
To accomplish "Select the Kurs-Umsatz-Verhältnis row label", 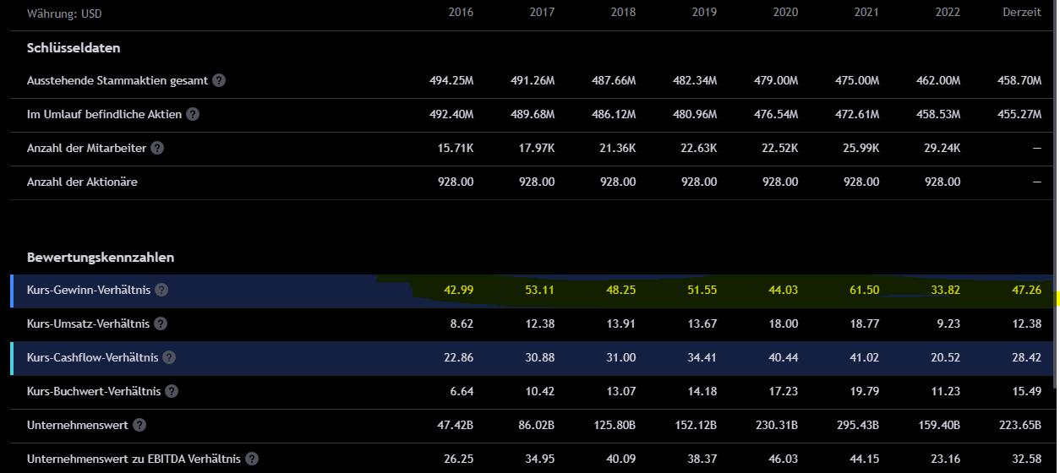I will click(88, 323).
